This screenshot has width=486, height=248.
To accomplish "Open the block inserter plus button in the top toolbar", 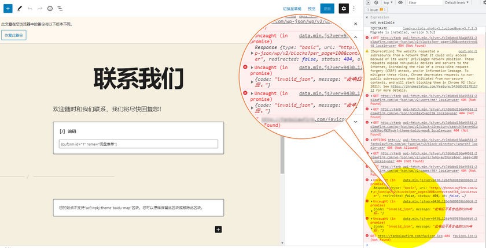I will pyautogui.click(x=8, y=9).
